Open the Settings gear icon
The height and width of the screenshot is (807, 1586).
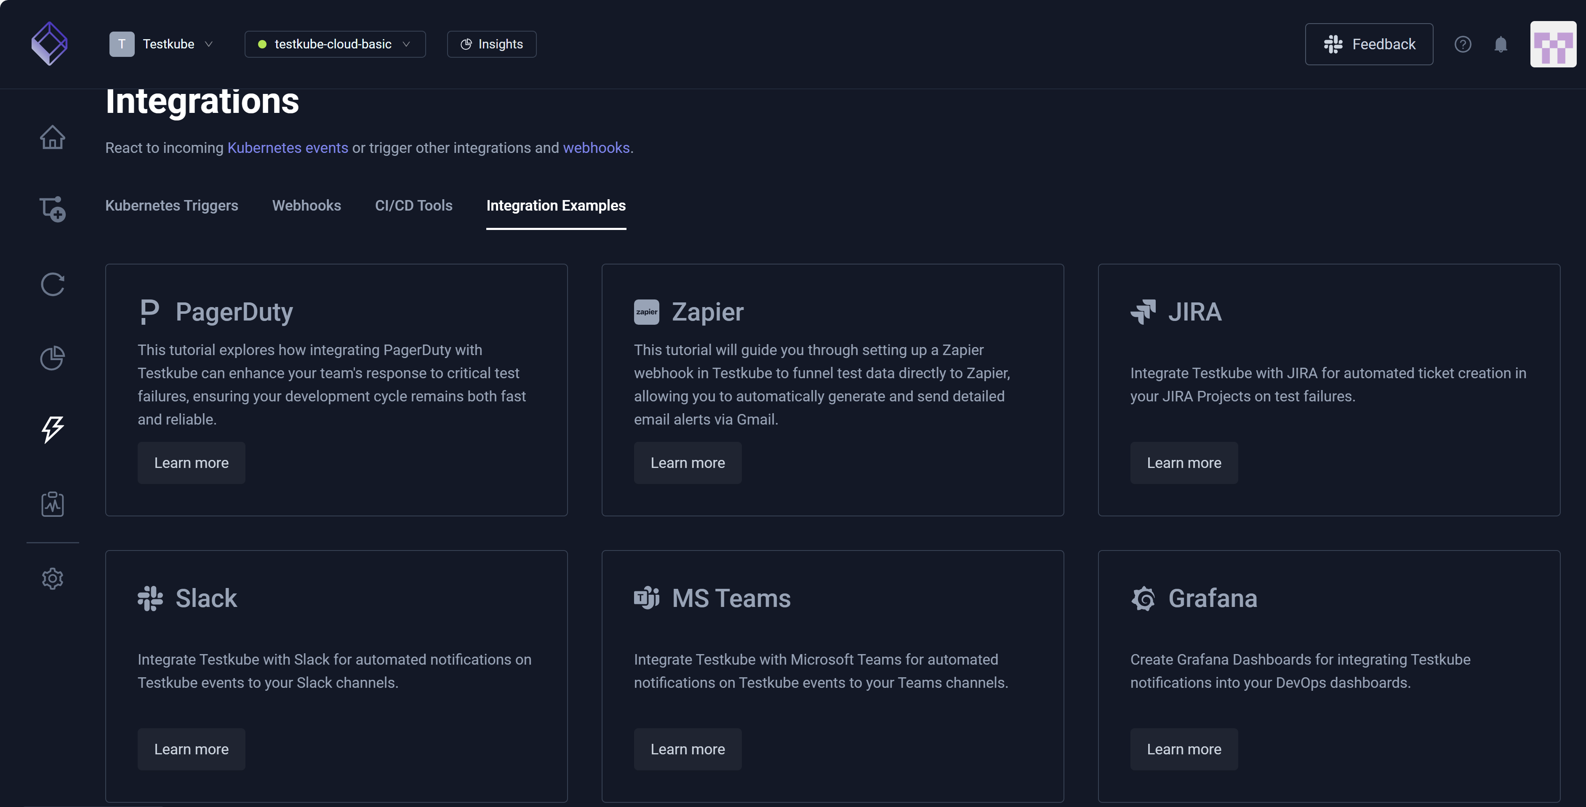(x=52, y=578)
